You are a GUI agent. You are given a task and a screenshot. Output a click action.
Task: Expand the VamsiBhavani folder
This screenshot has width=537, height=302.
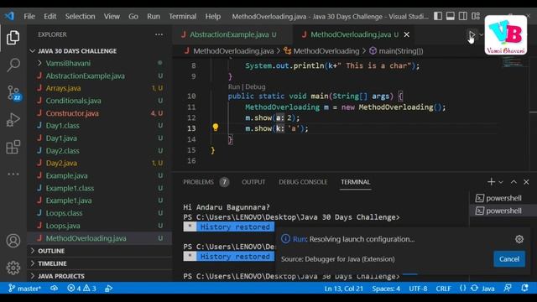pyautogui.click(x=99, y=64)
